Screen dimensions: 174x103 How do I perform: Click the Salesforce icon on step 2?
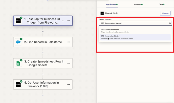[18, 42]
